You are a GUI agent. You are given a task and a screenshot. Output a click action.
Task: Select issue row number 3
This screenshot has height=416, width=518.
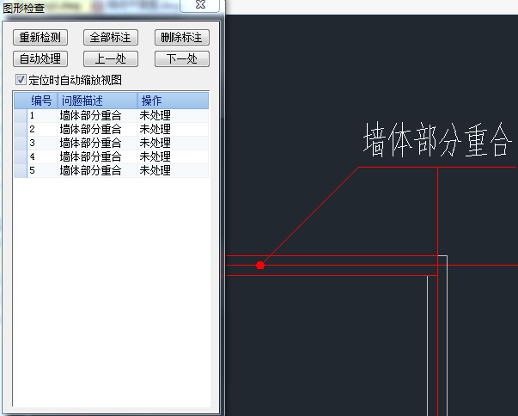(112, 143)
